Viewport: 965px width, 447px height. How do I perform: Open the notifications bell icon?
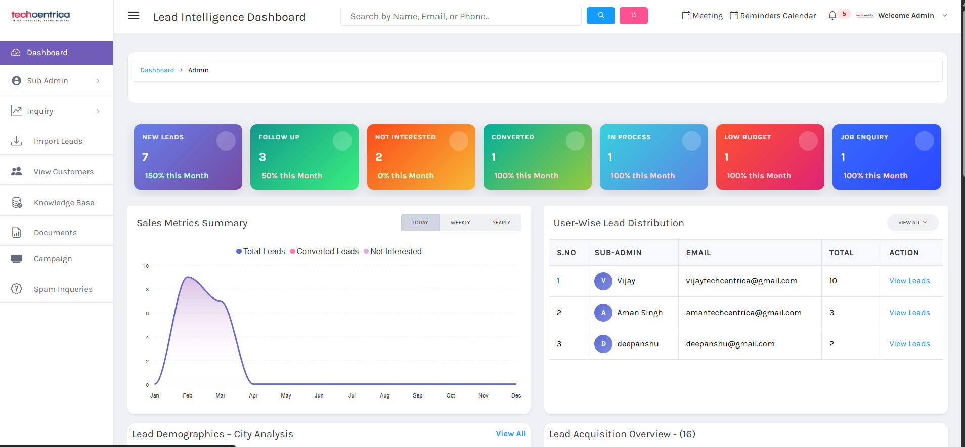click(x=832, y=16)
